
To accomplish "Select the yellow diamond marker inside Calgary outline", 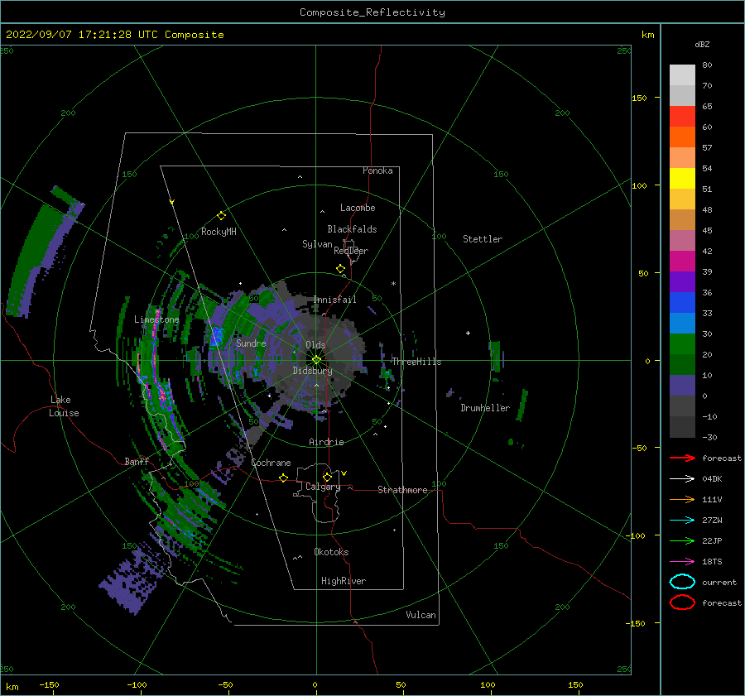I will point(327,477).
